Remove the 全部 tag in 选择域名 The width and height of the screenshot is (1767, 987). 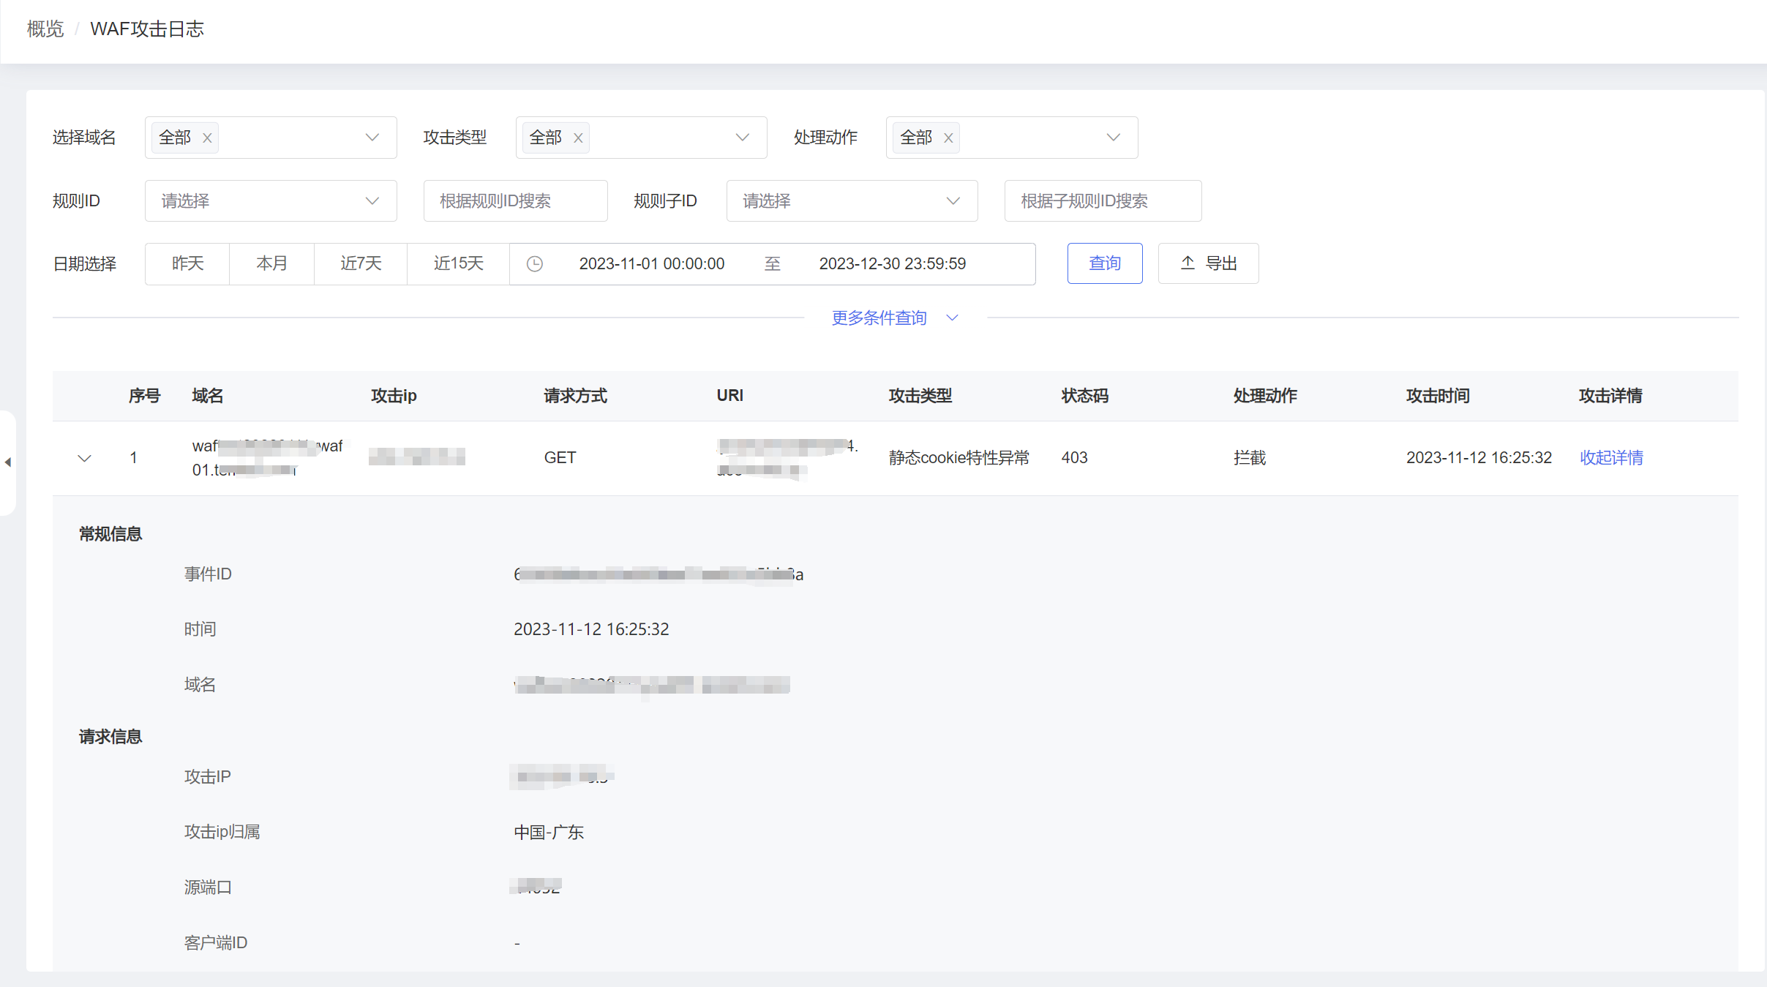tap(207, 138)
